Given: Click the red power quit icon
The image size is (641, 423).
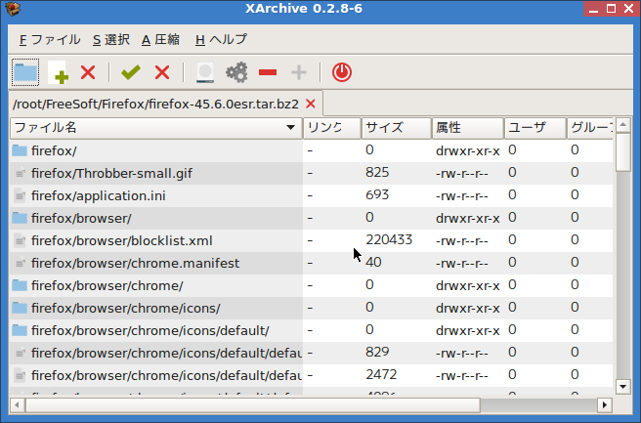Looking at the screenshot, I should point(342,72).
